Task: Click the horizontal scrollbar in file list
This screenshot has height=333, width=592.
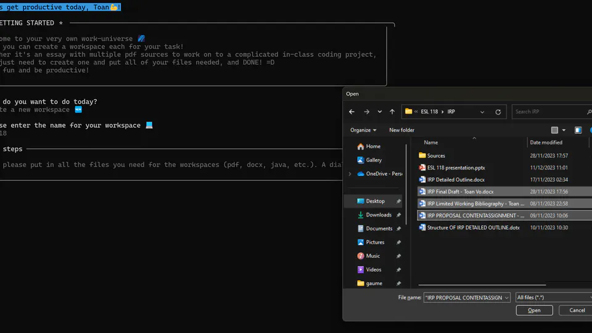Action: [x=482, y=285]
